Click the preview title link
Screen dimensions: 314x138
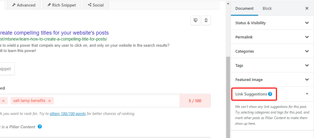coord(54,33)
